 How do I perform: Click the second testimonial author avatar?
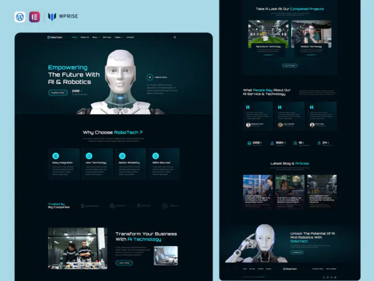coord(280,125)
